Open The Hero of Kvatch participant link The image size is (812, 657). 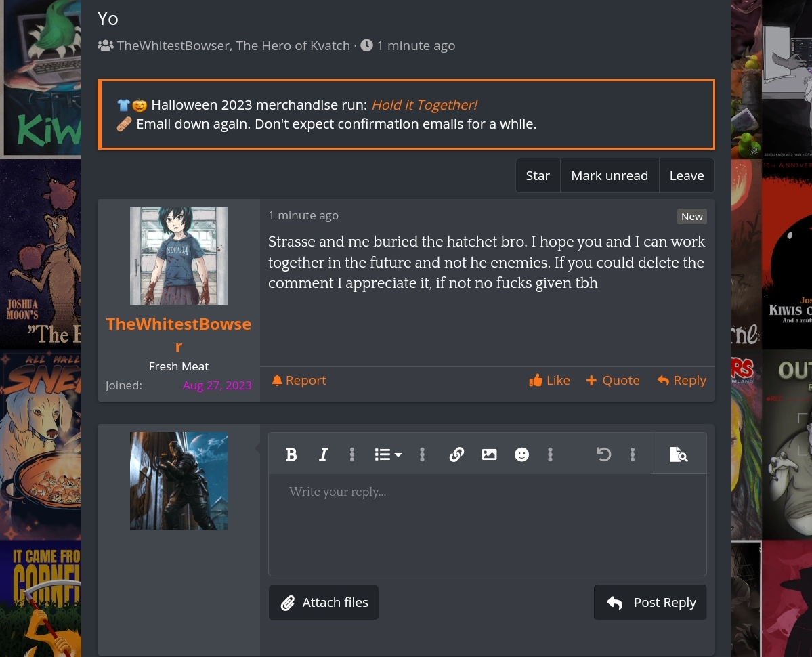pyautogui.click(x=293, y=46)
